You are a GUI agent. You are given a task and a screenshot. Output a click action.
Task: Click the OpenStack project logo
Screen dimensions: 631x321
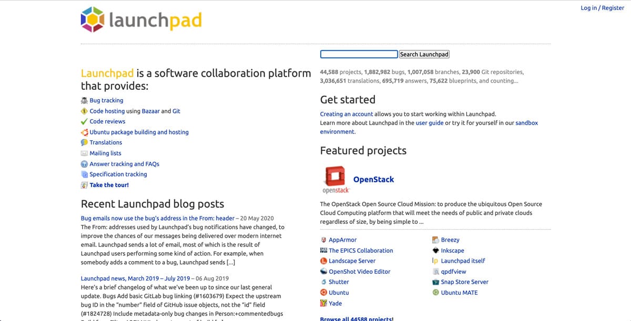pos(336,179)
